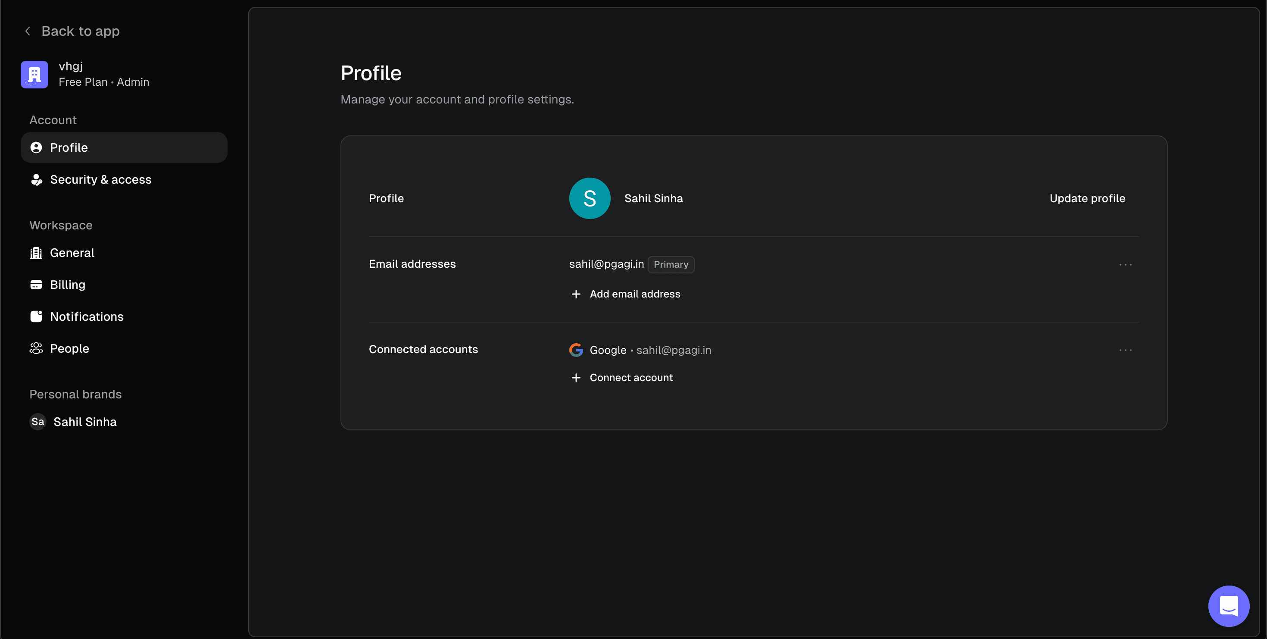1267x639 pixels.
Task: Click the Notifications icon in sidebar
Action: pyautogui.click(x=36, y=316)
